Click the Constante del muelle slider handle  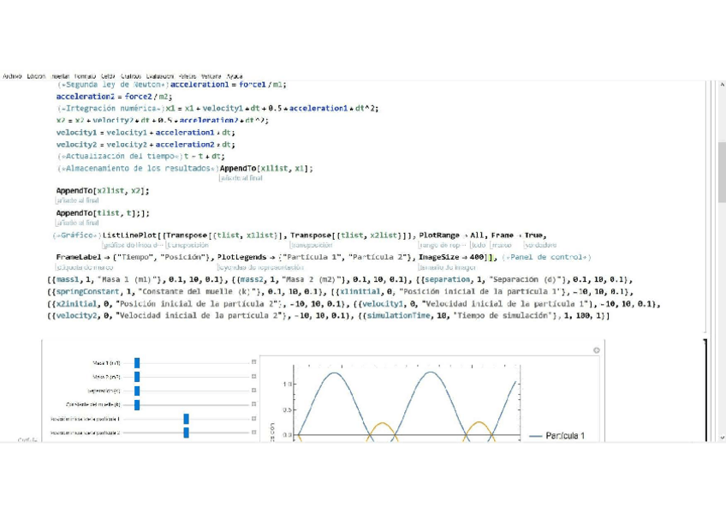click(137, 404)
